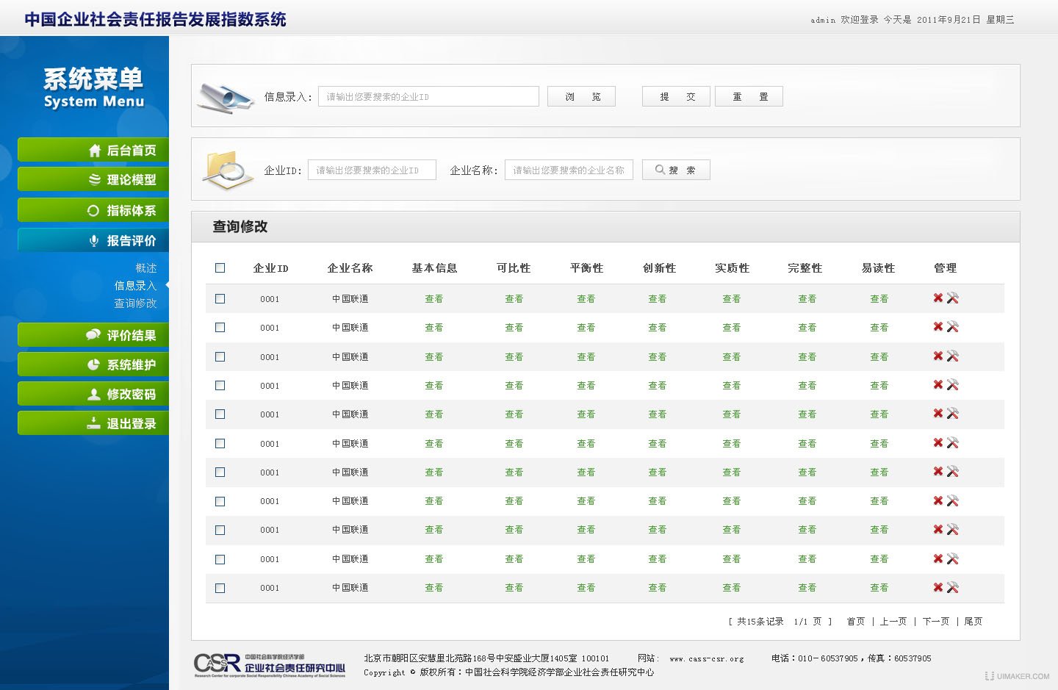Click the tools icon in the third row
The width and height of the screenshot is (1058, 690).
point(952,356)
